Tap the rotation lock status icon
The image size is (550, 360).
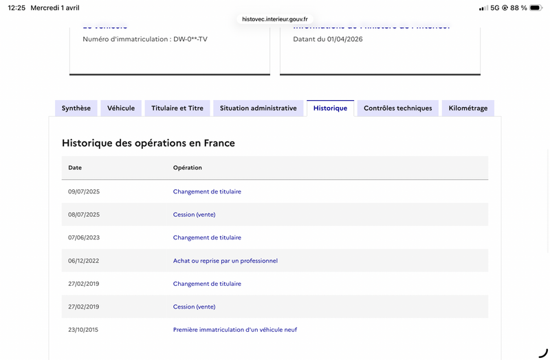point(505,8)
